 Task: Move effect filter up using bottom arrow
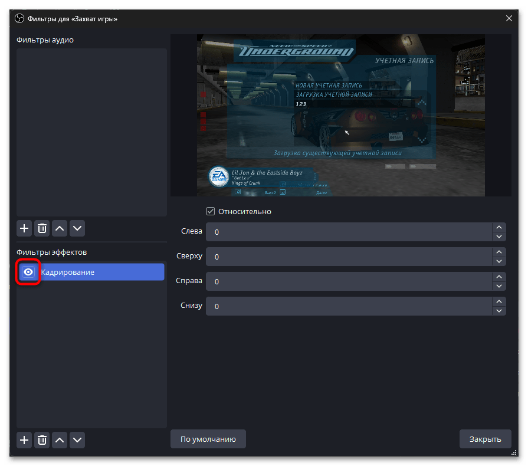pyautogui.click(x=60, y=439)
